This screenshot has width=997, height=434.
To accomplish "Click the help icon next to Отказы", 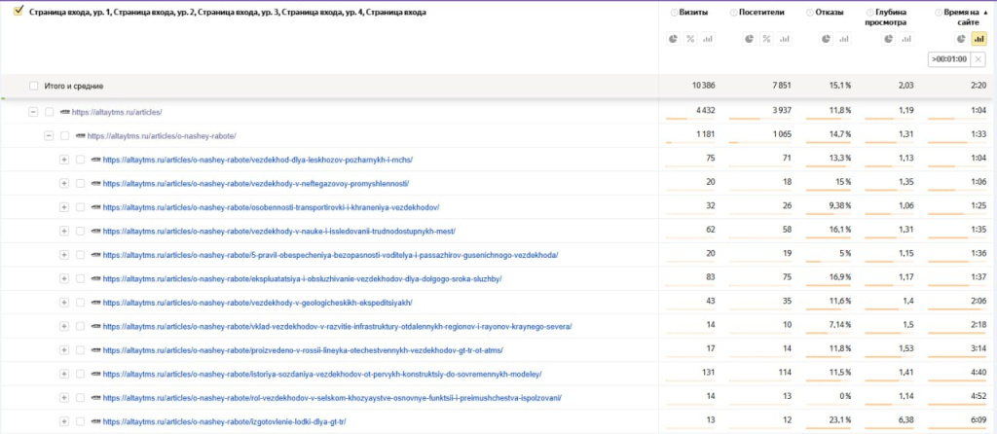I will click(x=810, y=14).
